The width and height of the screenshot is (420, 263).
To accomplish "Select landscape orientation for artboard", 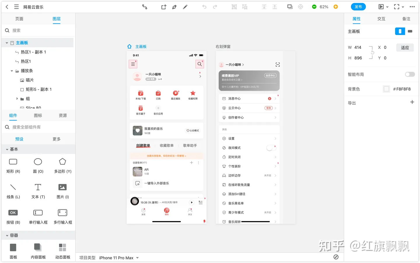I will tap(410, 31).
